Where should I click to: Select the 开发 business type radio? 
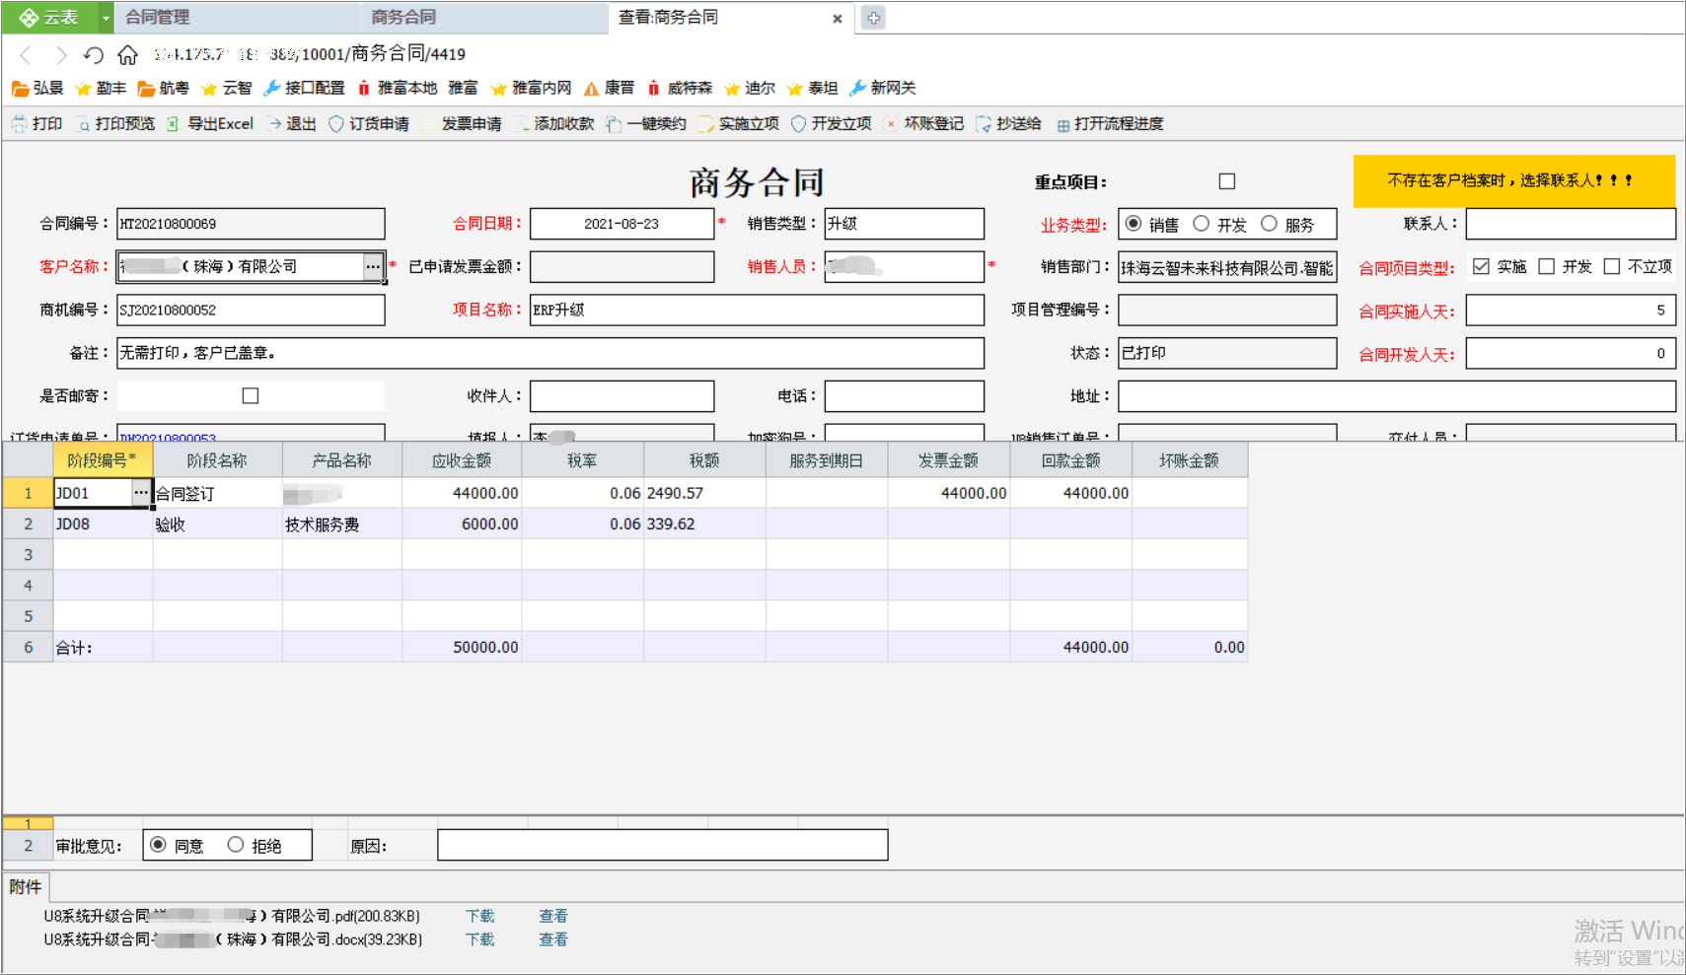click(1201, 224)
